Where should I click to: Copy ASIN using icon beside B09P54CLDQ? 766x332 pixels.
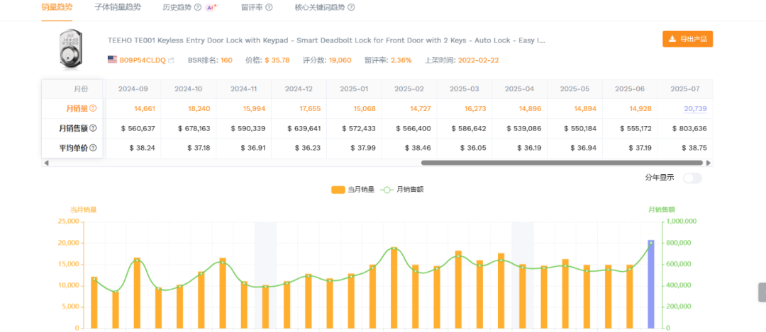coord(171,60)
